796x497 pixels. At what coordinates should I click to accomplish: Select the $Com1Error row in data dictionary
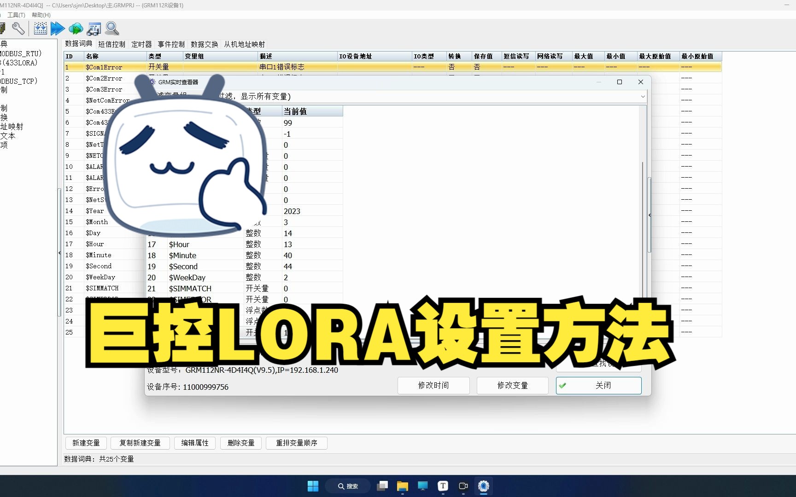(x=392, y=67)
